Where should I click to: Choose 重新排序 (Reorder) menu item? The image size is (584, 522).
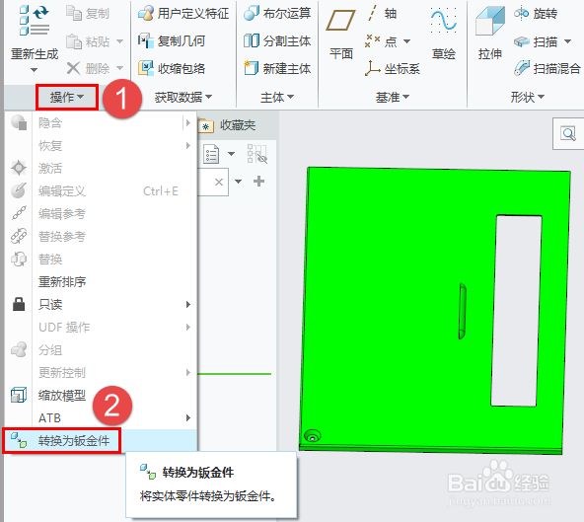tap(101, 281)
